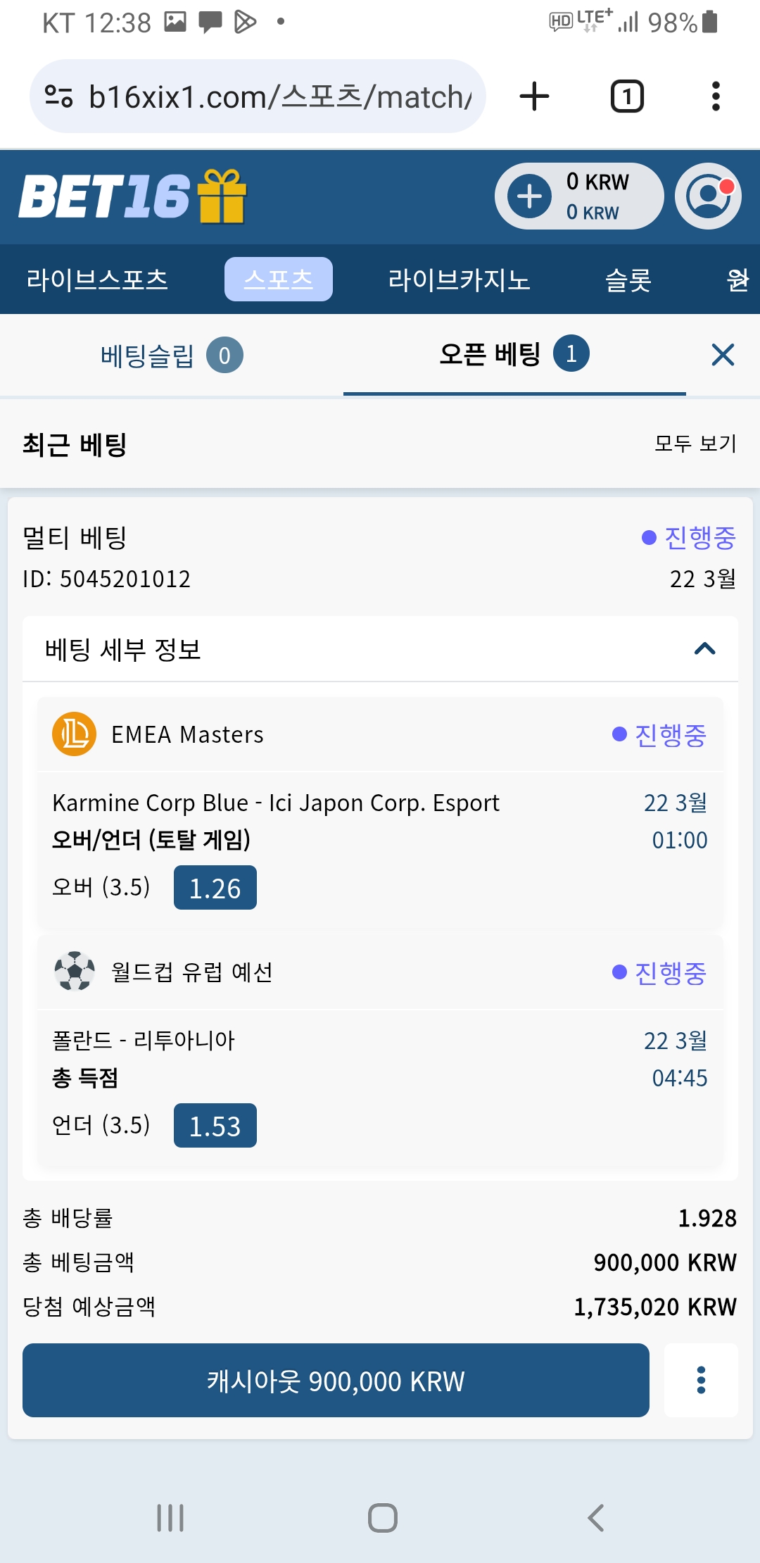
Task: Tap the 모두 보기 link
Action: pyautogui.click(x=695, y=444)
